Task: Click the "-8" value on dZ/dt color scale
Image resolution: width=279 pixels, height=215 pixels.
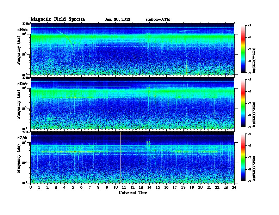Action: coord(249,169)
